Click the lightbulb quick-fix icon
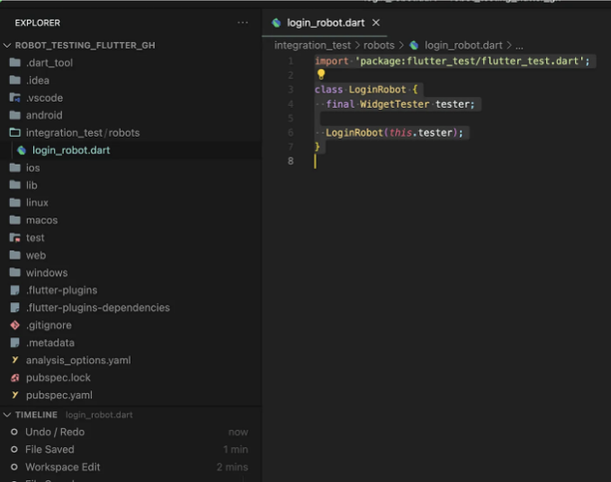The height and width of the screenshot is (482, 611). coord(321,74)
